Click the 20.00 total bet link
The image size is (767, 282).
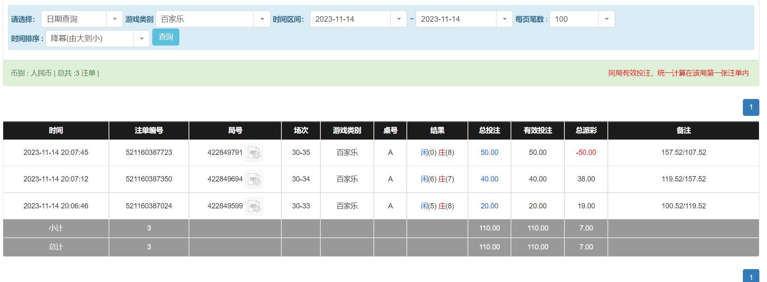pyautogui.click(x=489, y=206)
